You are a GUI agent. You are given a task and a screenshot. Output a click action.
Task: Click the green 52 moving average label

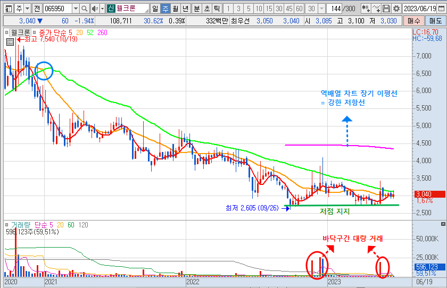coord(90,32)
